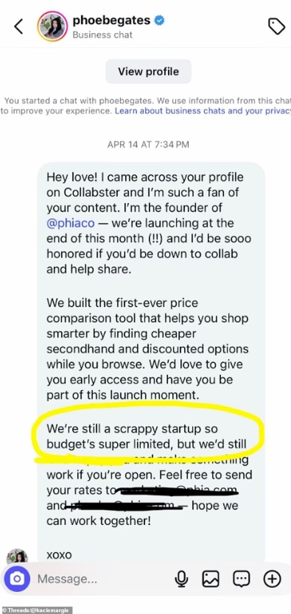Tap the plus icon for more options

pyautogui.click(x=272, y=579)
